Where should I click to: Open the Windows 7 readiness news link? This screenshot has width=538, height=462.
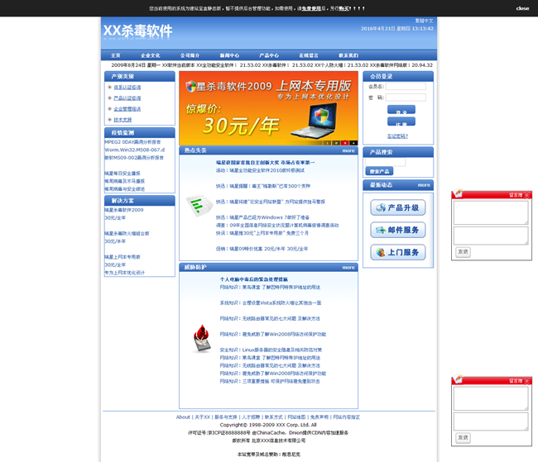(262, 217)
